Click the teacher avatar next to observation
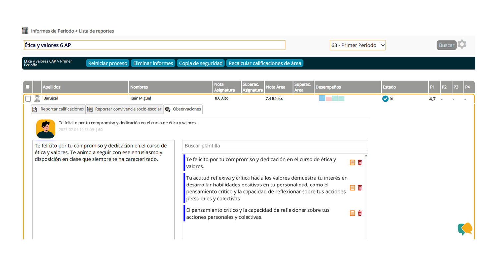The width and height of the screenshot is (497, 265). click(x=46, y=129)
